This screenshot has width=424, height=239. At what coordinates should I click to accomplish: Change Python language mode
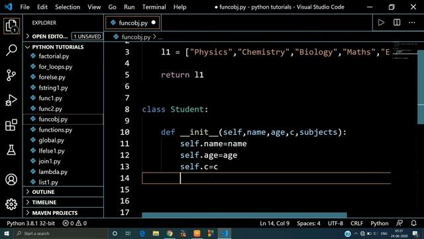click(x=380, y=223)
